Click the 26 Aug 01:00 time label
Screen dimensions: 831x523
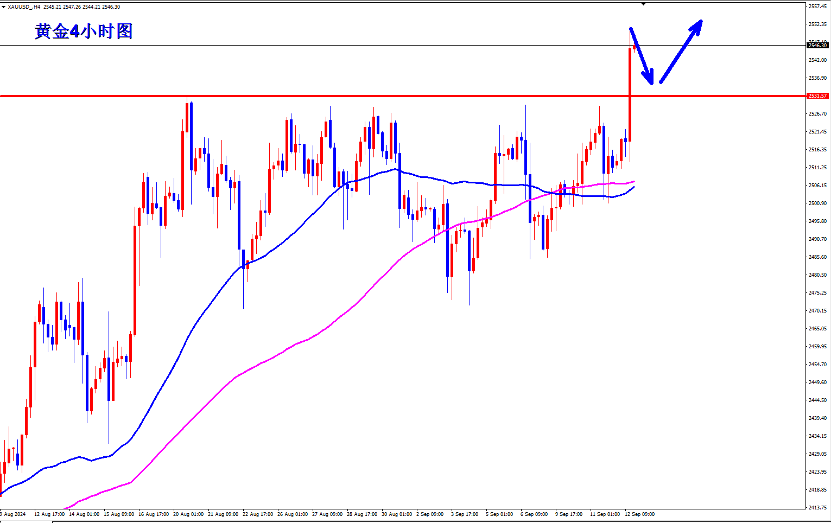(x=293, y=514)
